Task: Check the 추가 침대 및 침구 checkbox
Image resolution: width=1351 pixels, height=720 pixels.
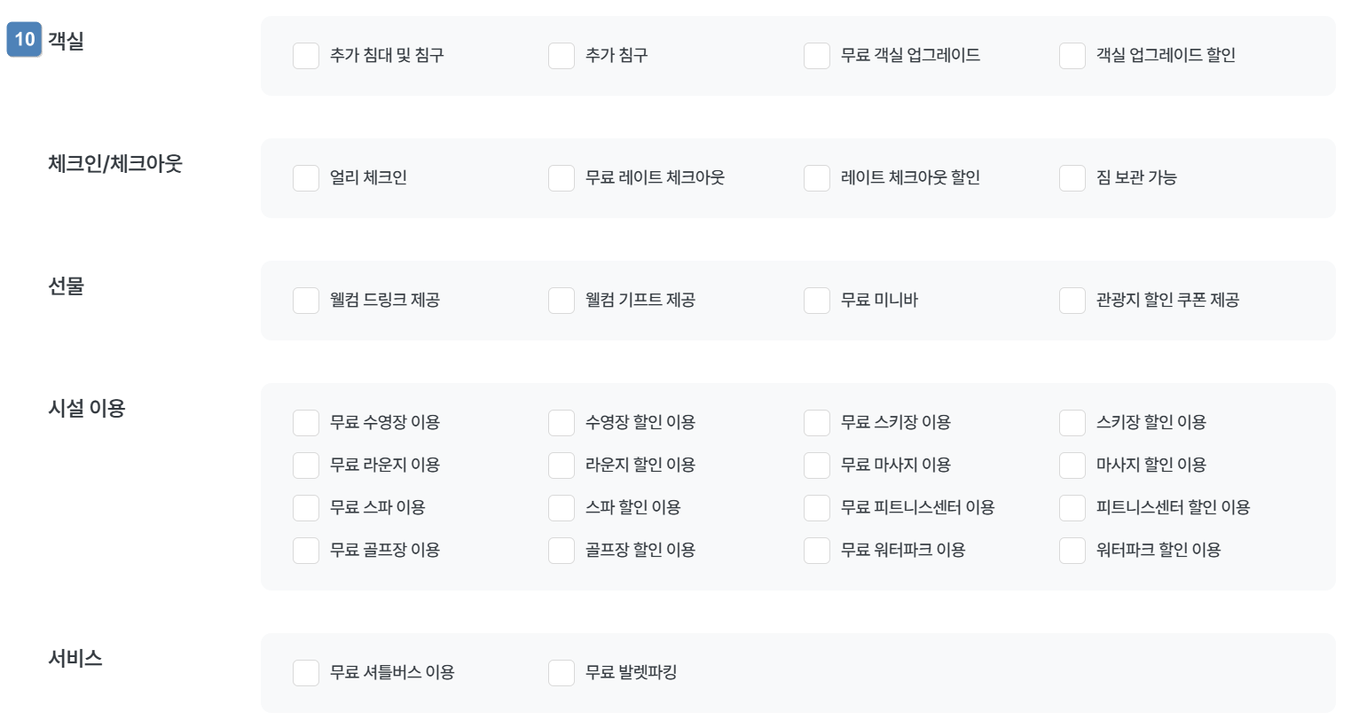Action: coord(306,56)
